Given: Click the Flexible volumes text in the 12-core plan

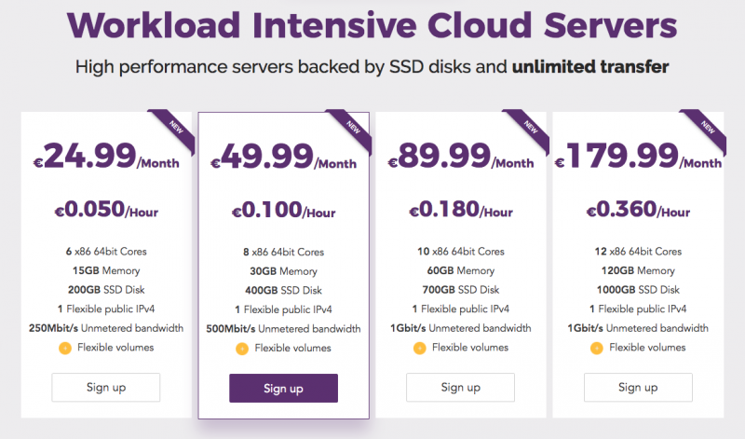Looking at the screenshot, I should [647, 348].
